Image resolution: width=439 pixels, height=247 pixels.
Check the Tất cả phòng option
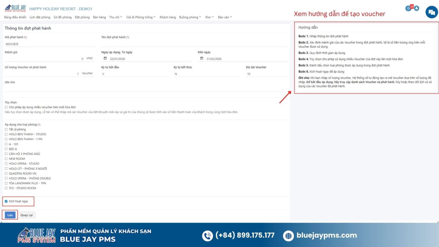[6, 129]
